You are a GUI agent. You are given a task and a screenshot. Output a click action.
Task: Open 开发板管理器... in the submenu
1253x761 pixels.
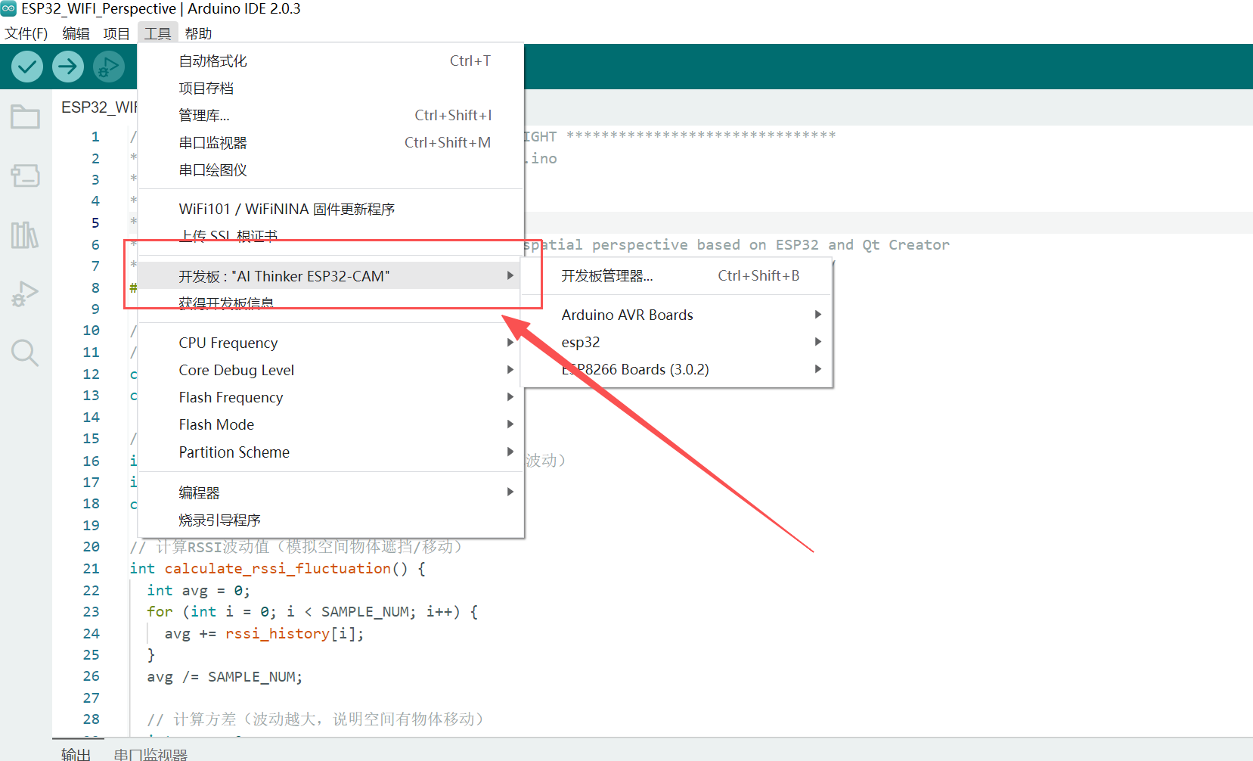[678, 275]
